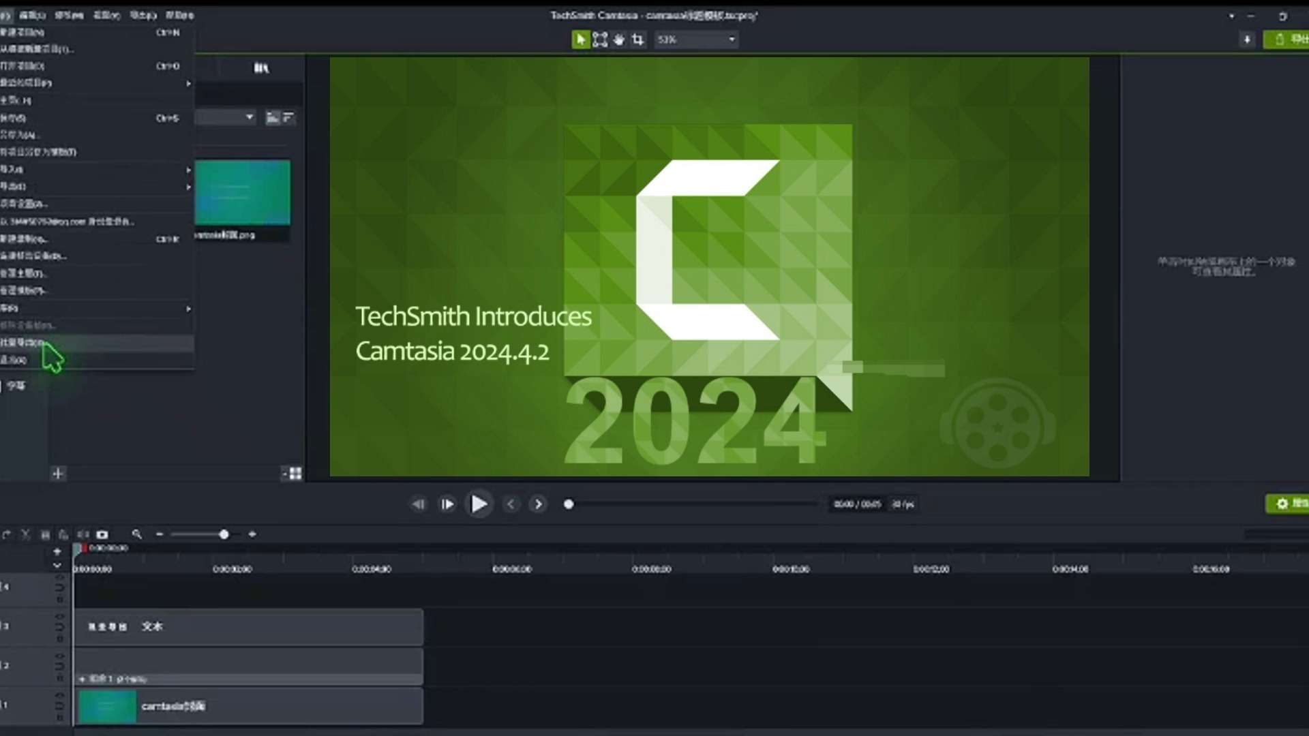Screen dimensions: 1309x736
Task: Click the Cut scissors icon on timeline toolbar
Action: (25, 535)
